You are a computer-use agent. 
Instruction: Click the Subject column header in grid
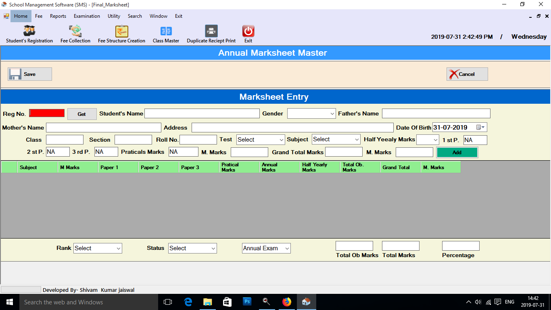coord(38,167)
